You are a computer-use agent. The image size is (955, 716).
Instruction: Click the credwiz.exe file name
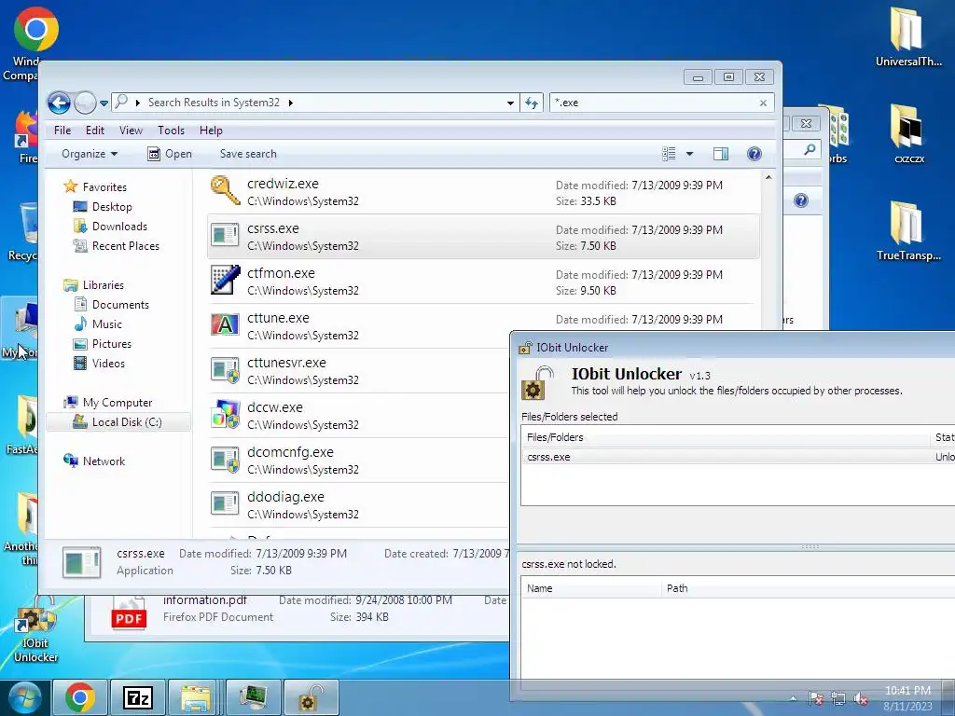(x=283, y=184)
